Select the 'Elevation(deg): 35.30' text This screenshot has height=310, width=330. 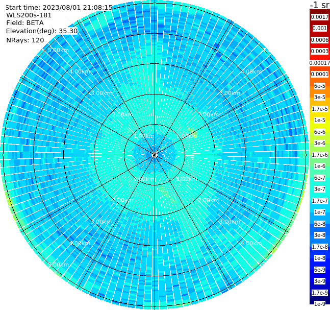click(42, 31)
